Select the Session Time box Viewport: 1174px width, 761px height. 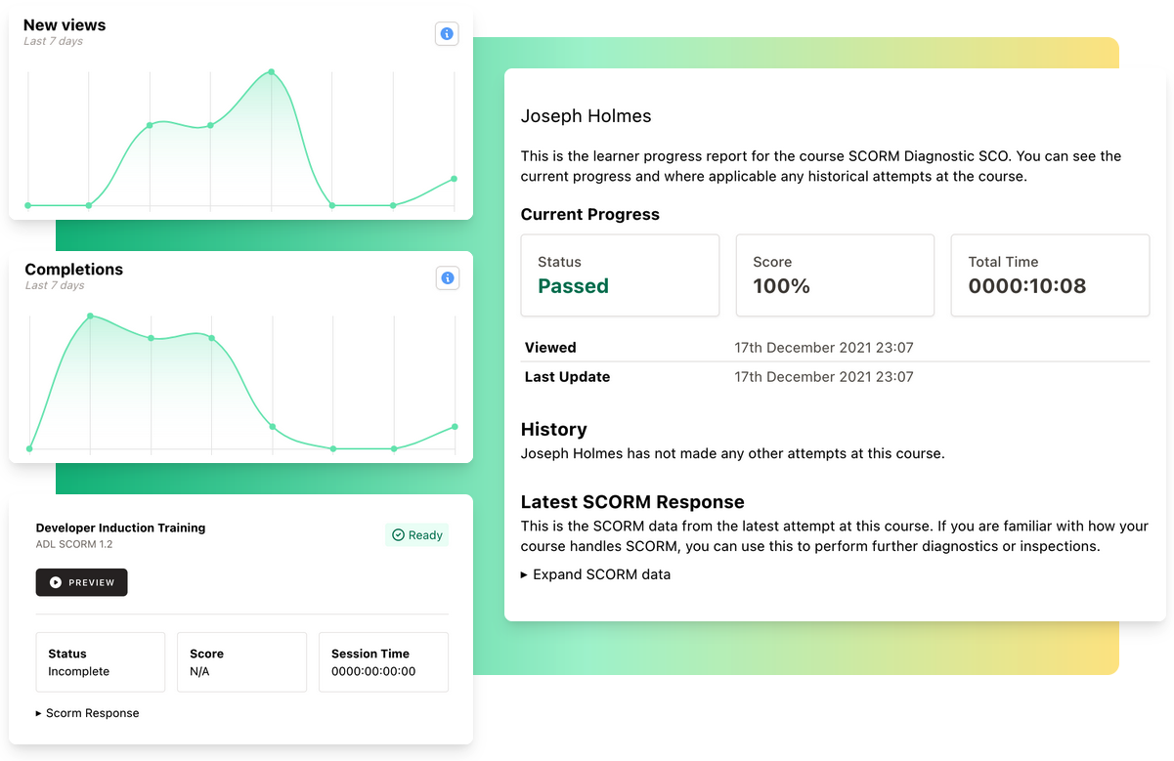pos(383,662)
